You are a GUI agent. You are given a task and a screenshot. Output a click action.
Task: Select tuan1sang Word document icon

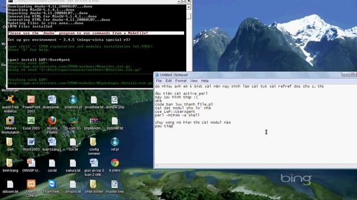tap(52, 142)
